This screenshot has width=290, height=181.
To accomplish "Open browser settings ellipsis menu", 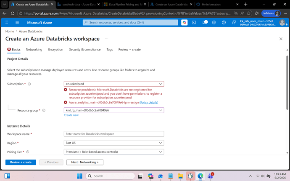I will click(x=285, y=13).
